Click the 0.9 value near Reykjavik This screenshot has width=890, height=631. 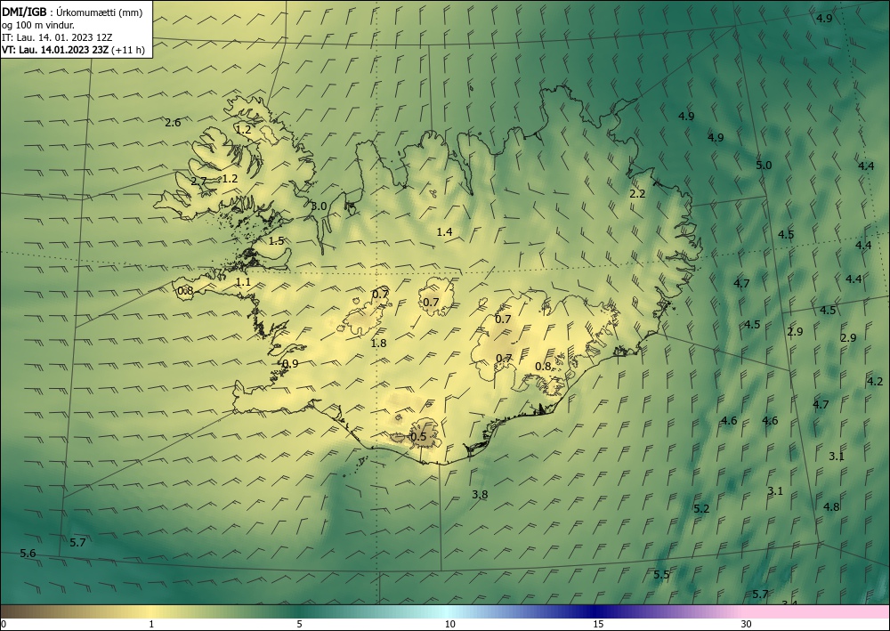click(x=290, y=364)
